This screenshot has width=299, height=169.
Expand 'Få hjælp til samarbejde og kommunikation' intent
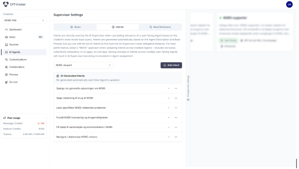pos(169,127)
